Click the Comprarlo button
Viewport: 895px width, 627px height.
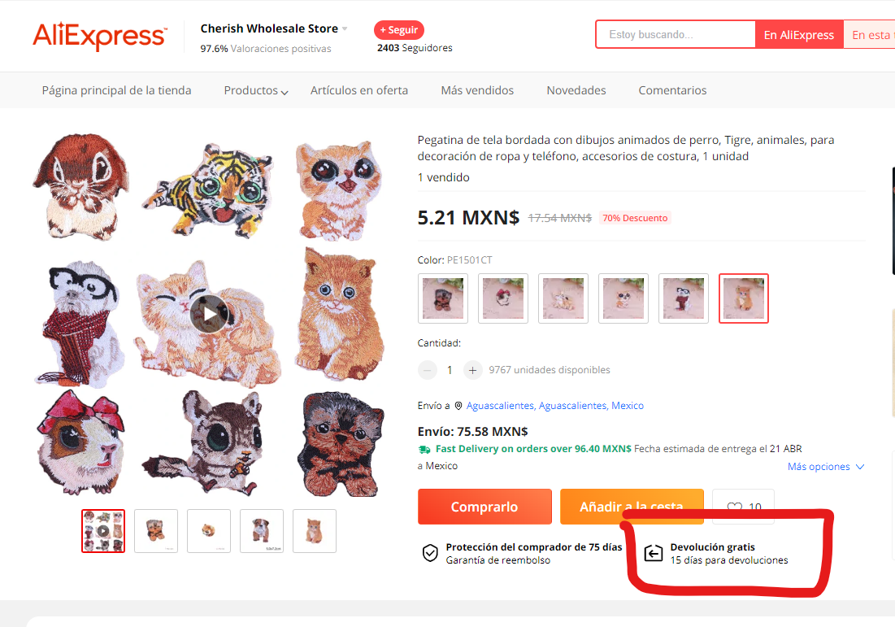click(x=484, y=507)
